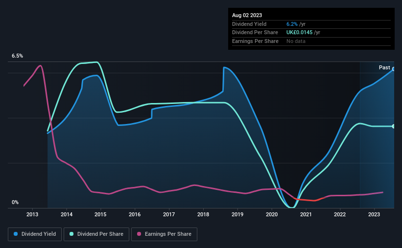This screenshot has height=248, width=402.
Task: Click the teal Dividend Per Share legend dot
Action: [x=71, y=234]
